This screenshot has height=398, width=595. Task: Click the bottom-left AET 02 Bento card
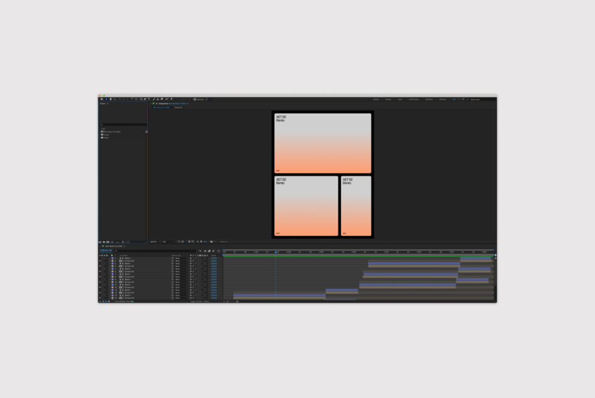pos(306,206)
